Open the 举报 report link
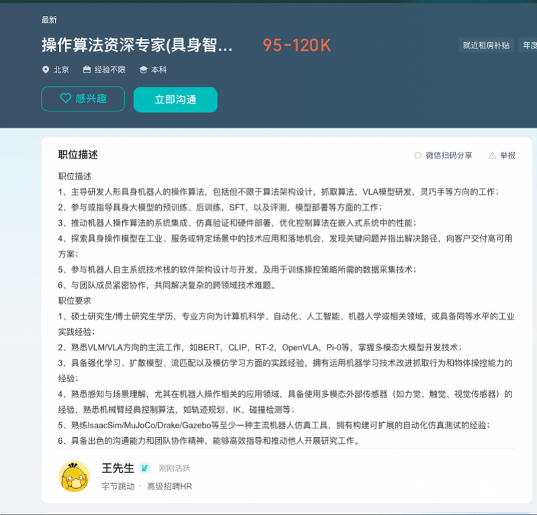Screen dimensions: 537x515 [506, 155]
